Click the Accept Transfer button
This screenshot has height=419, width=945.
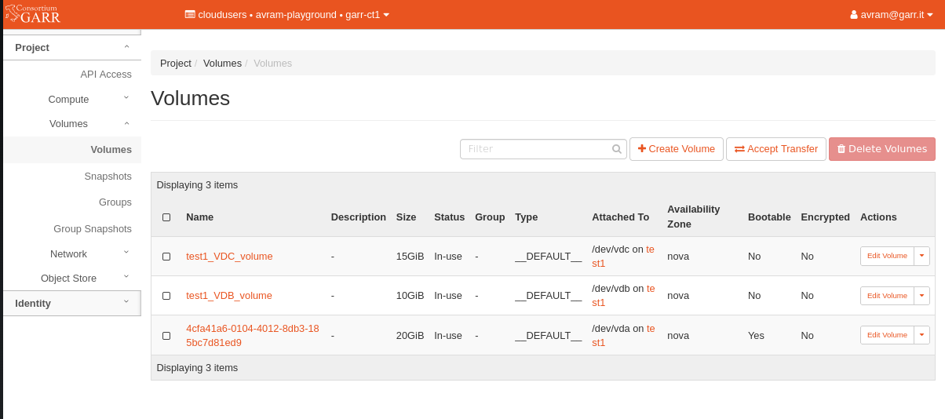pyautogui.click(x=776, y=149)
